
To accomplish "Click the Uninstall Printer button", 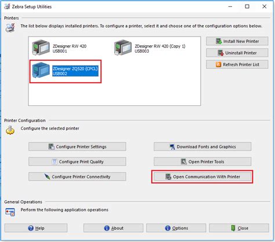I will (x=237, y=53).
